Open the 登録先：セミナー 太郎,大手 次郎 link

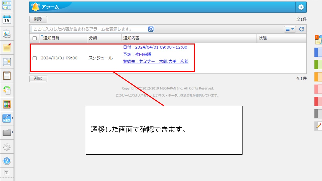156,61
